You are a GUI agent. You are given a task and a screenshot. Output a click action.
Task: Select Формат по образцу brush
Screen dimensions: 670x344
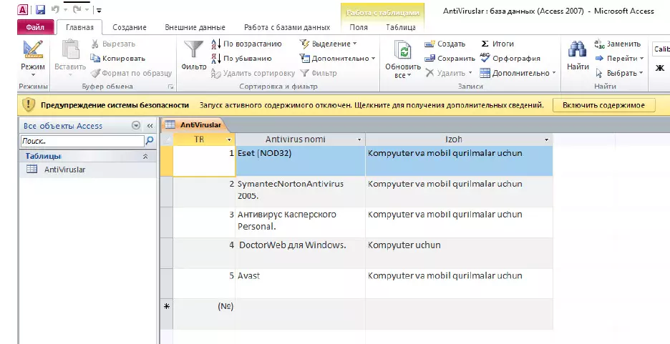click(x=131, y=73)
